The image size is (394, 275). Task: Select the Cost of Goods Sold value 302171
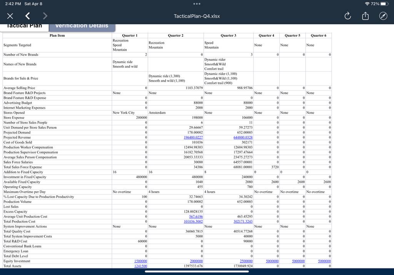247,142
